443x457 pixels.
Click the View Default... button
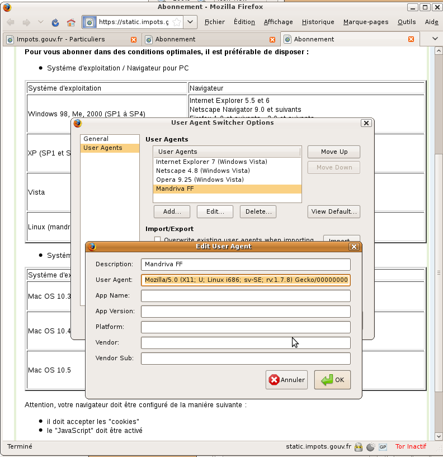(334, 211)
